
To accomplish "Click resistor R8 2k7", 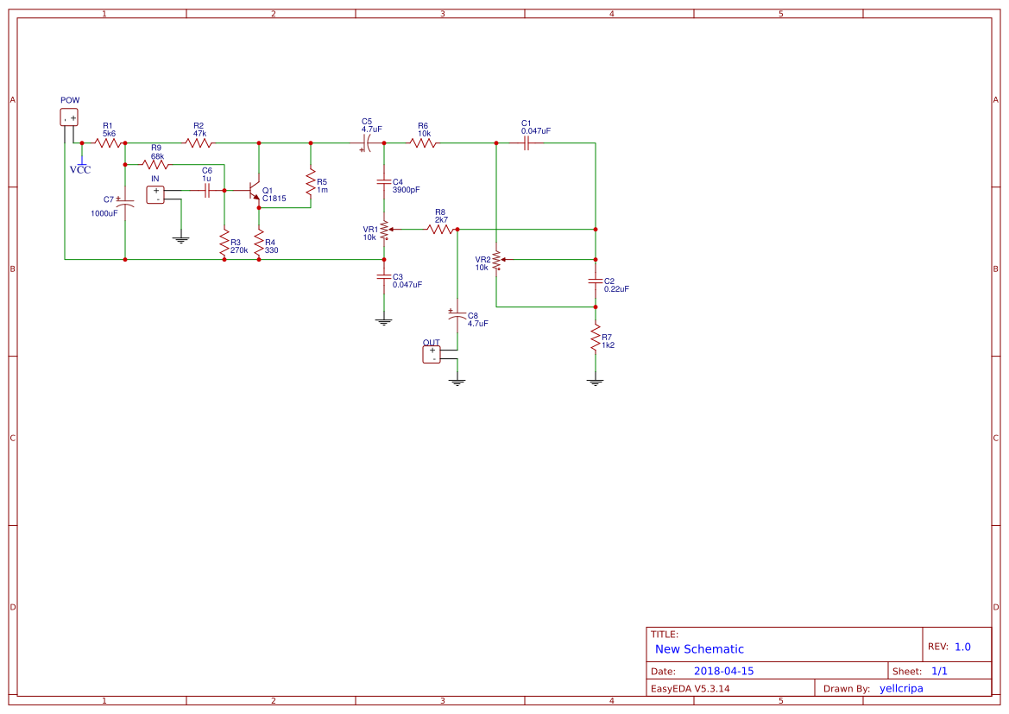I will pyautogui.click(x=439, y=228).
